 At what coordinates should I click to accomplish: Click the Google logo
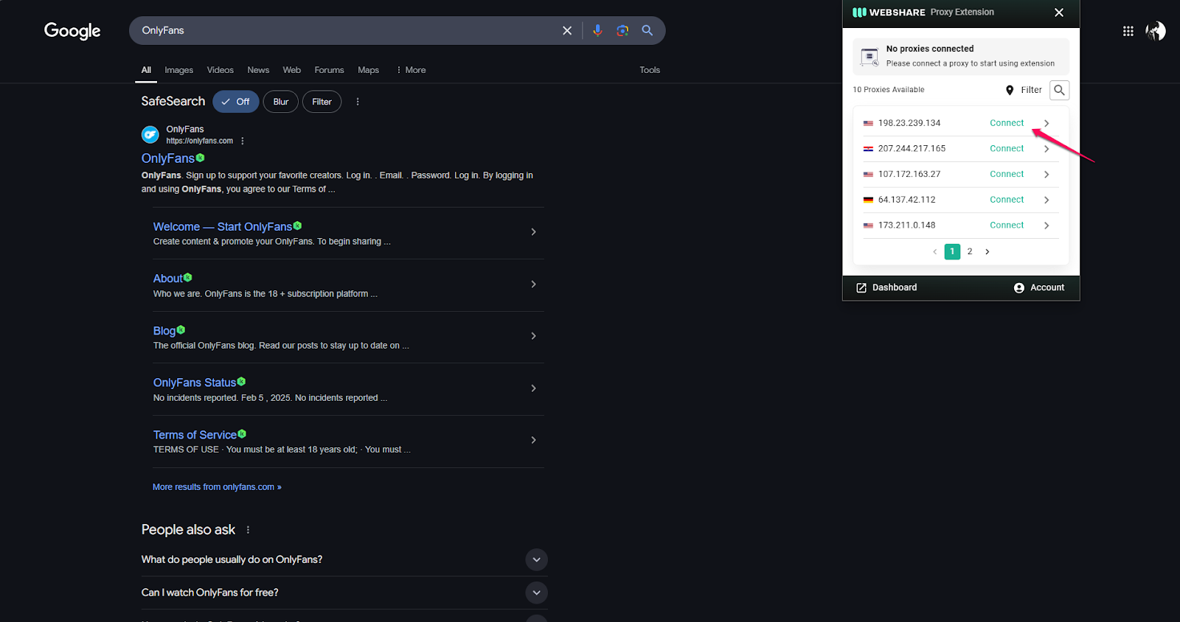[72, 30]
